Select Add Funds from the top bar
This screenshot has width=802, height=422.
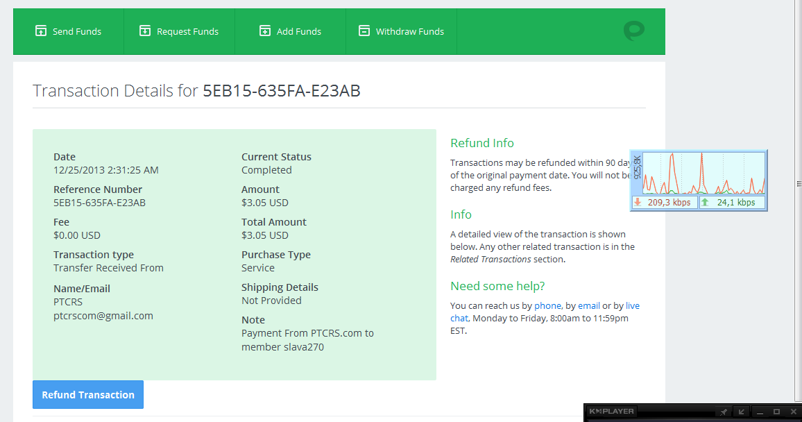click(x=298, y=31)
